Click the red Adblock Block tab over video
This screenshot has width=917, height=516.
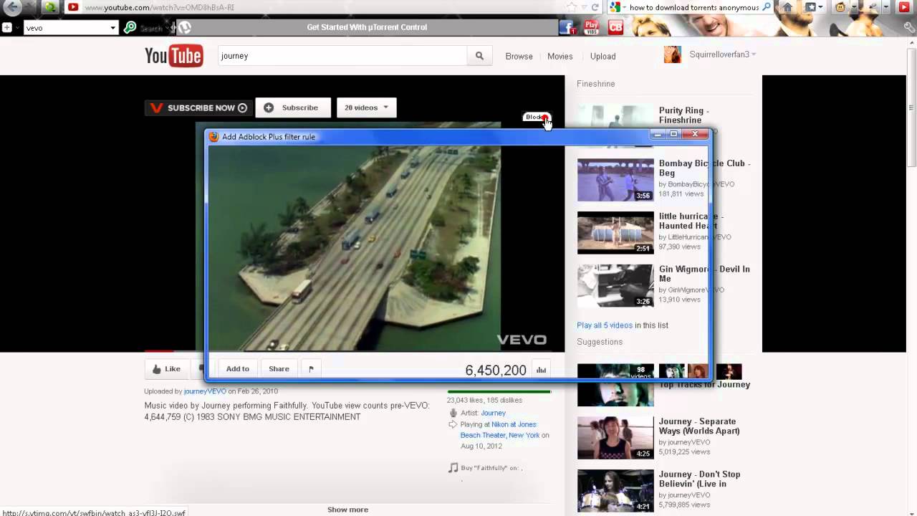(537, 117)
